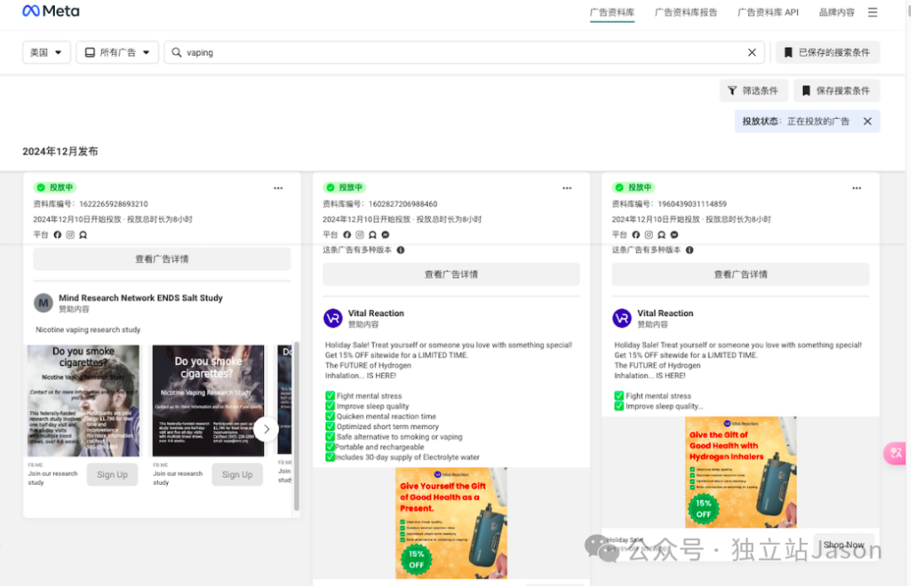Open the 美国 country dropdown

tap(46, 52)
